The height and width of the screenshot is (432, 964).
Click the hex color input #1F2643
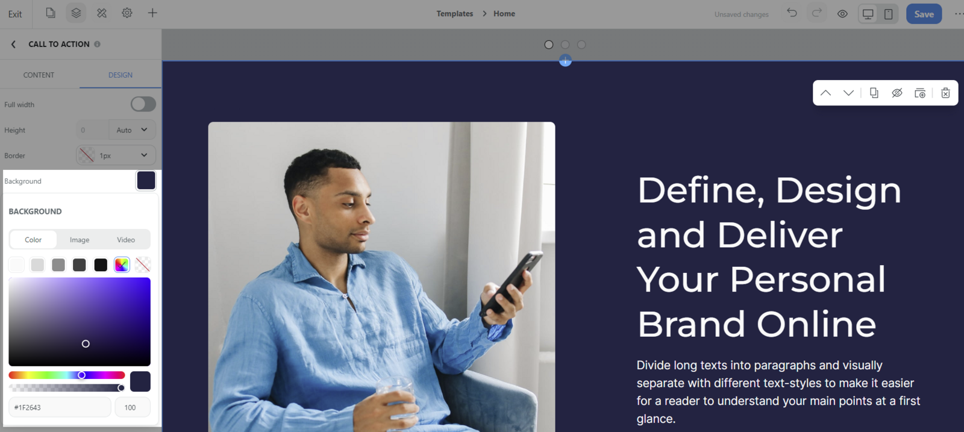tap(60, 407)
